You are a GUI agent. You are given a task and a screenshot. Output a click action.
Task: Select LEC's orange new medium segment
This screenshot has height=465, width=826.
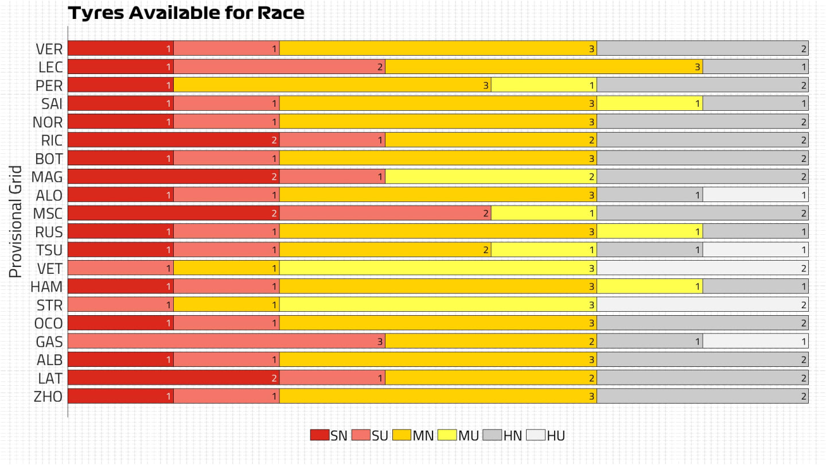544,67
